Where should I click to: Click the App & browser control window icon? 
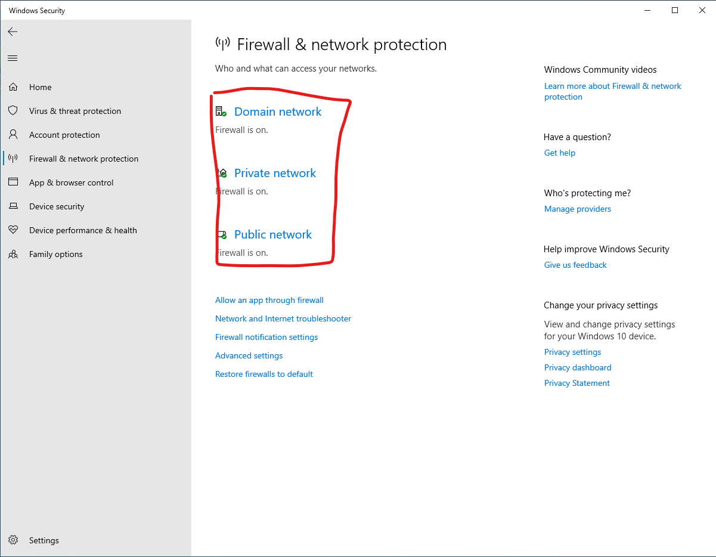point(13,182)
